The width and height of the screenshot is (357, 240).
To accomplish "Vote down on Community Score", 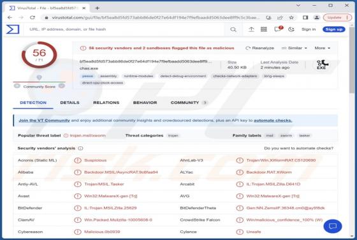I will pyautogui.click(x=17, y=86).
